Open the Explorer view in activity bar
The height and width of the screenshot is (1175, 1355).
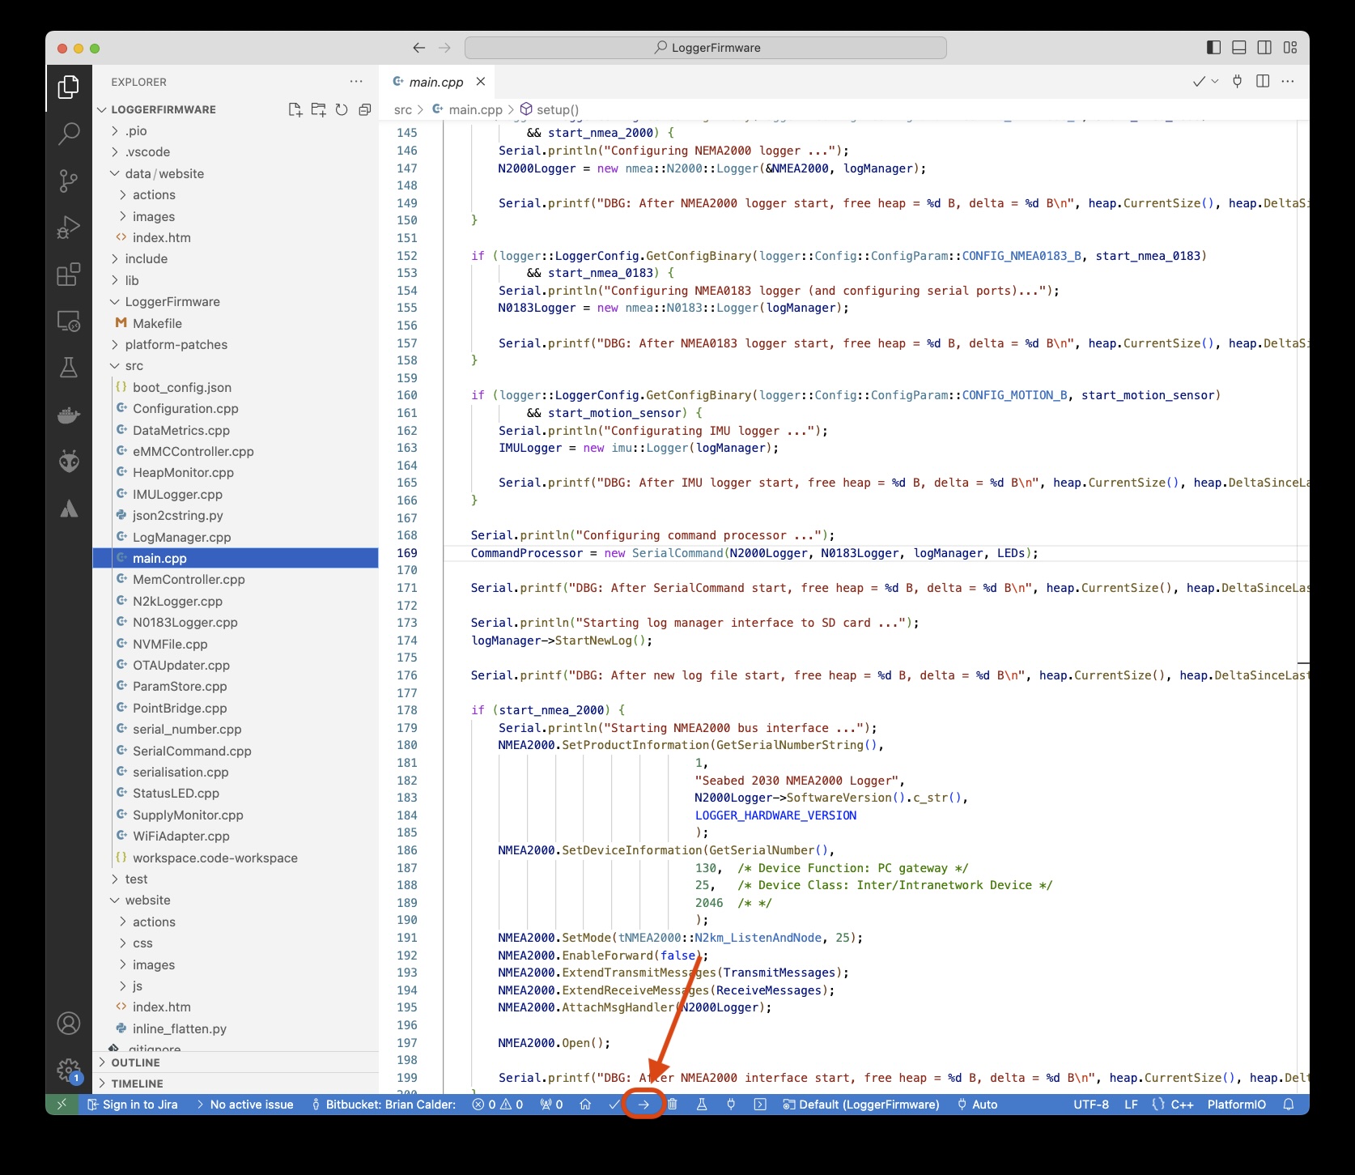pyautogui.click(x=69, y=87)
